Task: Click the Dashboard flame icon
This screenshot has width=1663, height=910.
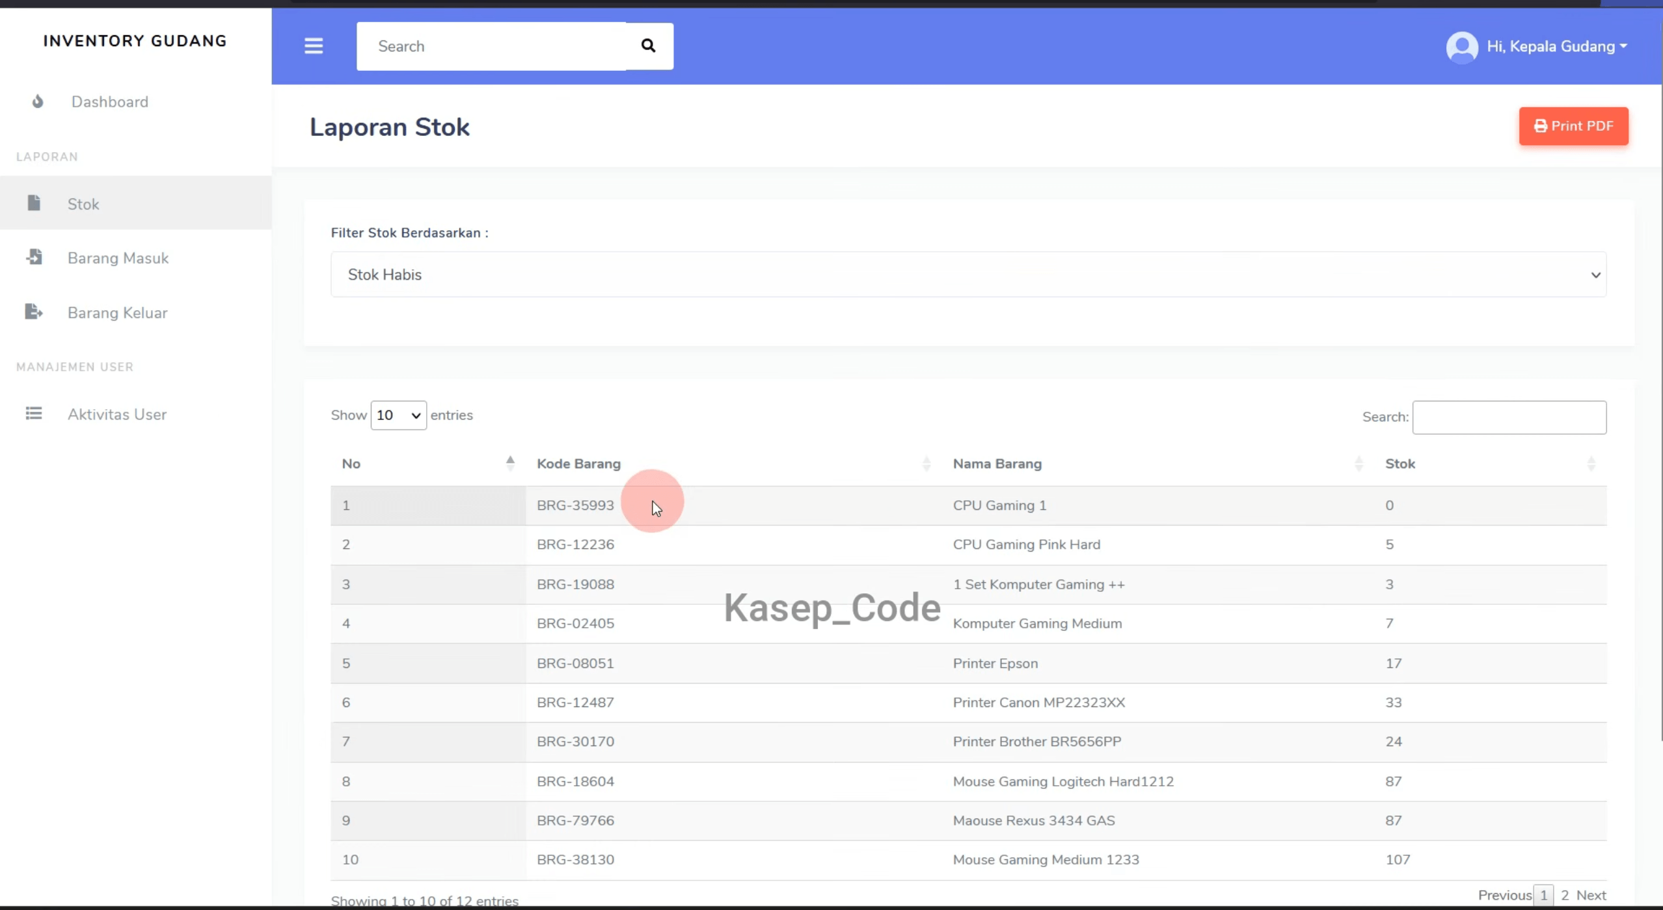Action: click(x=38, y=101)
